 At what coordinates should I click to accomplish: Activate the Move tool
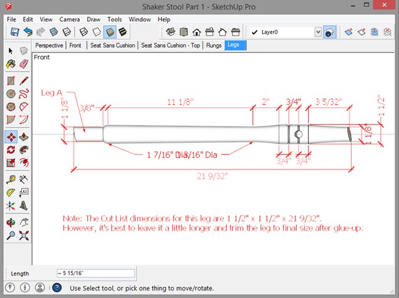click(11, 136)
